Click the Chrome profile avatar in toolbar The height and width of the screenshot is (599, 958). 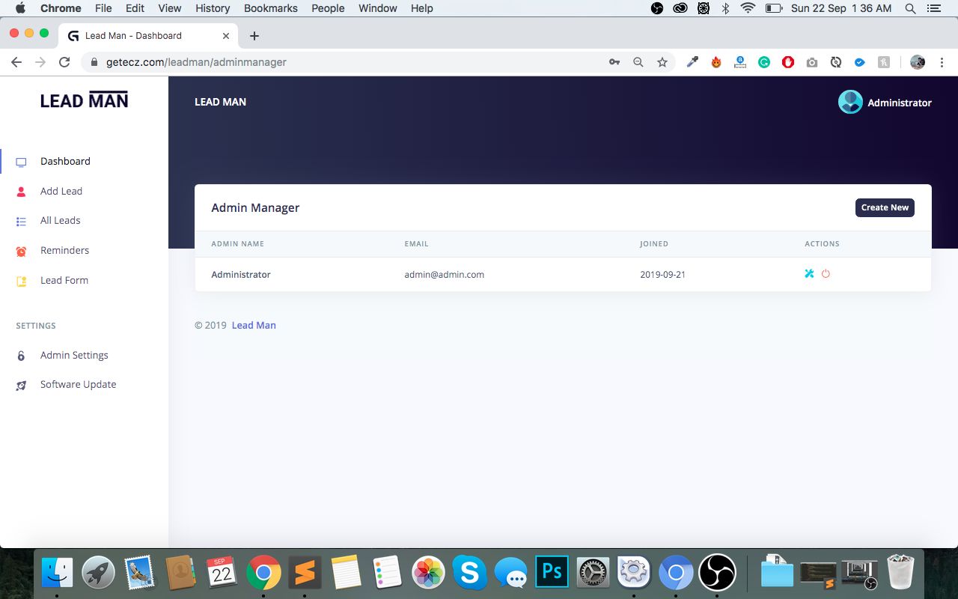click(918, 62)
